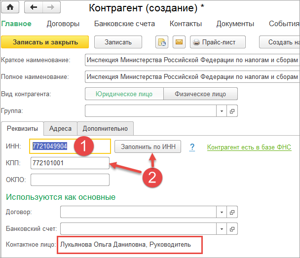Image resolution: width=300 pixels, height=258 pixels.
Task: Open the Банковские счета section
Action: pyautogui.click(x=124, y=24)
